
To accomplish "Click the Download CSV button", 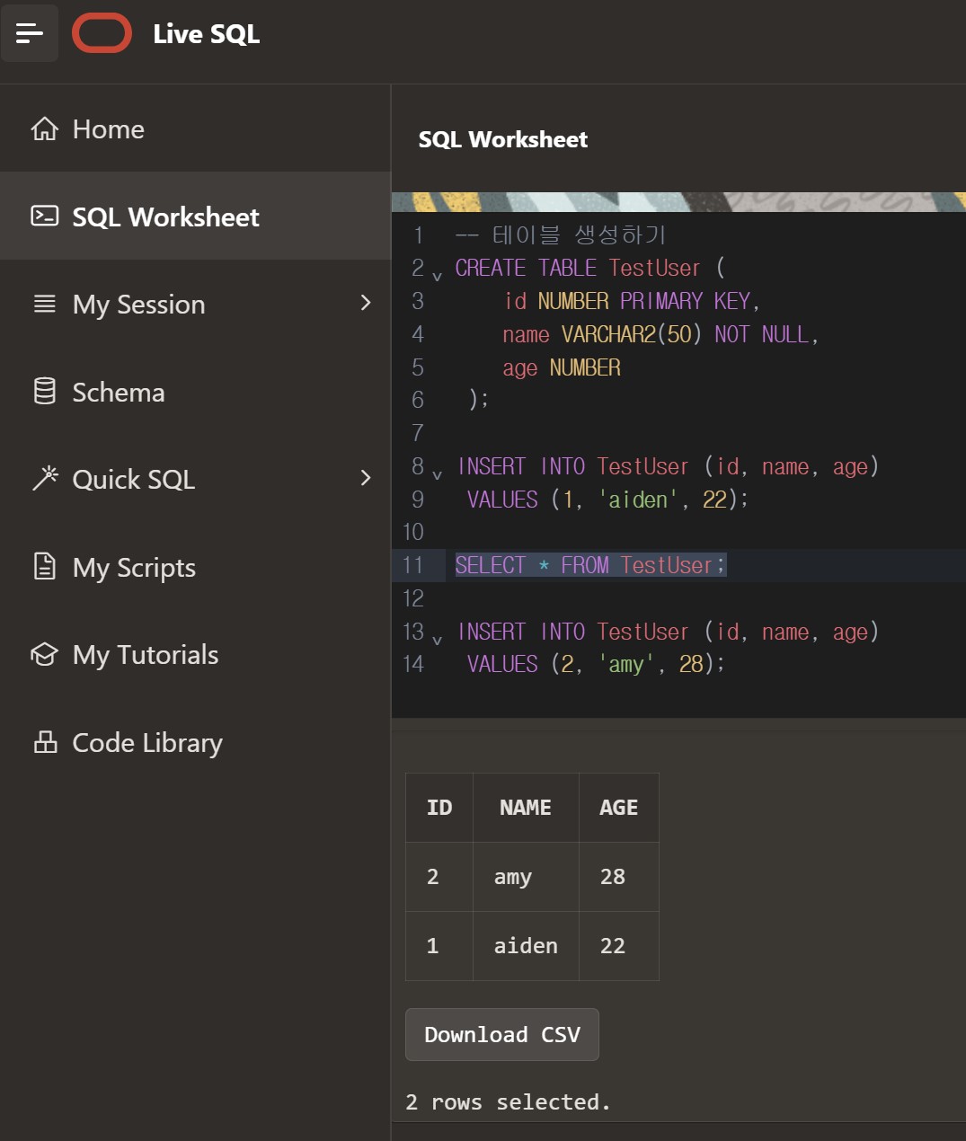I will click(502, 1034).
